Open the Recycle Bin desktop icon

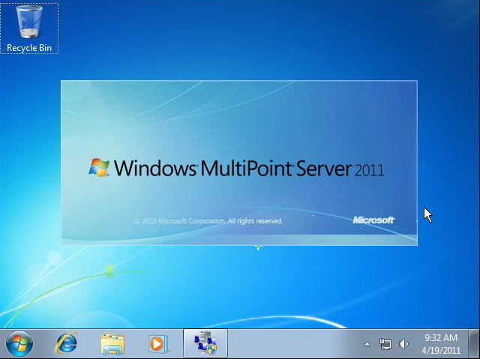click(x=29, y=22)
